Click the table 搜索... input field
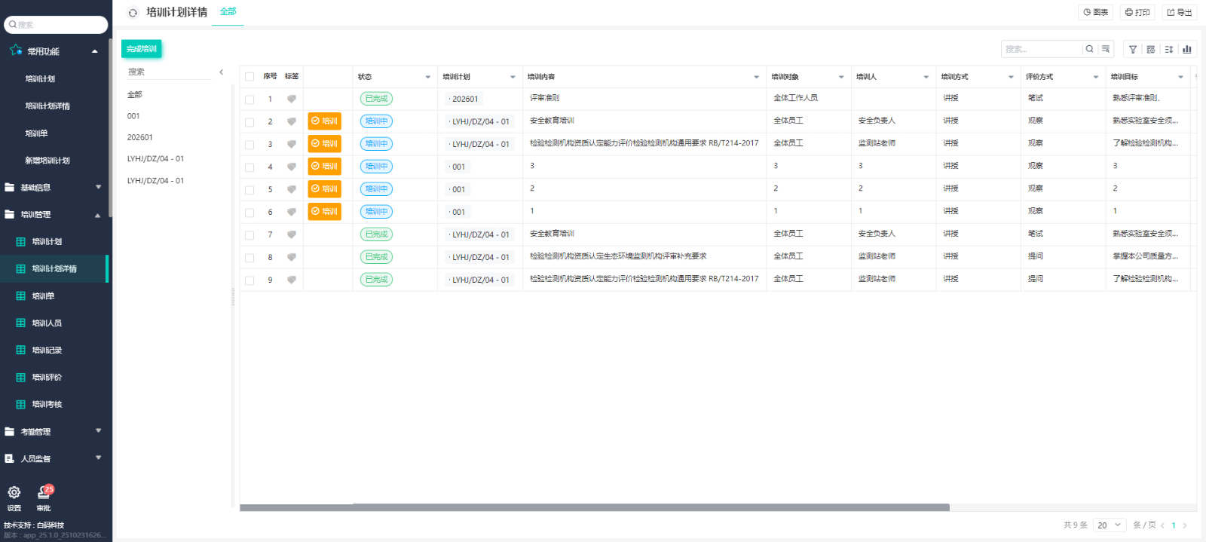The image size is (1206, 542). (1042, 49)
